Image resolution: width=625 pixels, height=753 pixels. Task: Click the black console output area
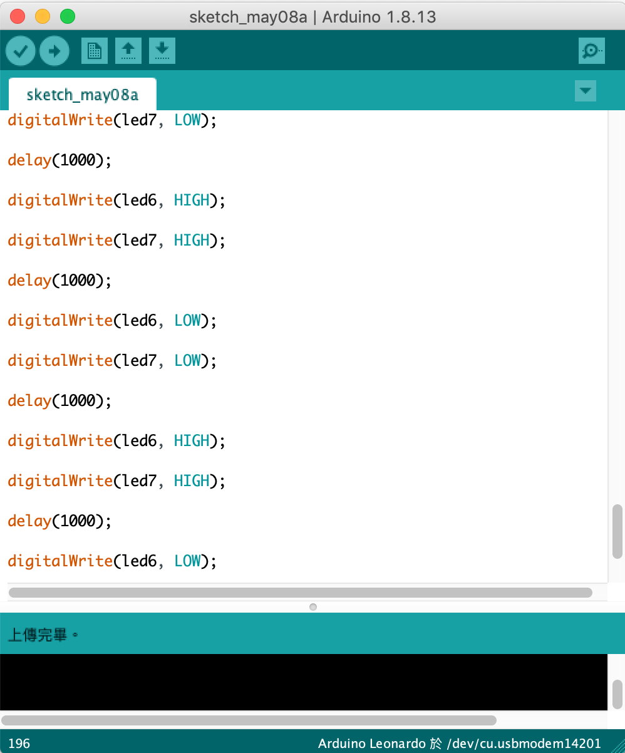[304, 682]
